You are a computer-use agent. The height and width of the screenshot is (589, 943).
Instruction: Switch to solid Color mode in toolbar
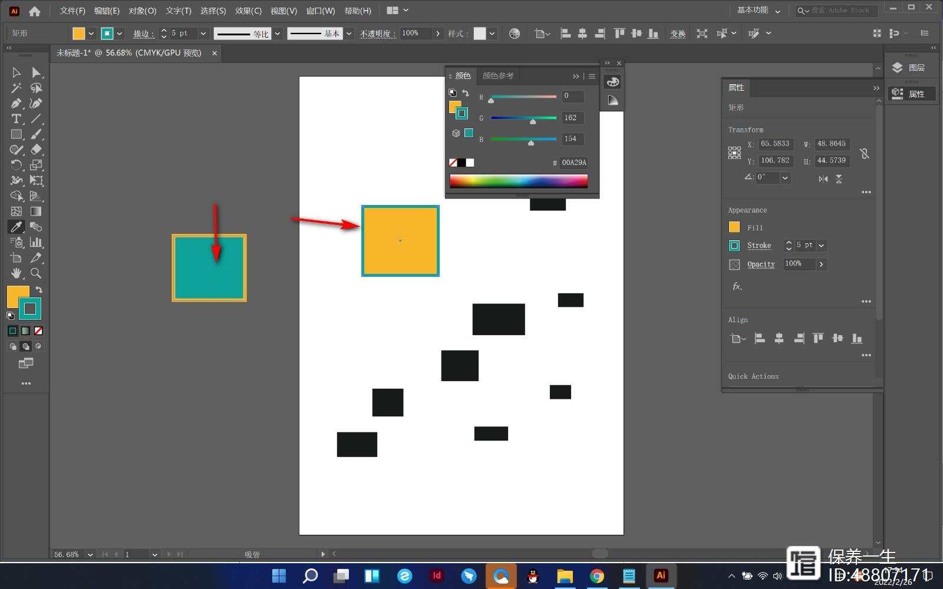click(13, 331)
